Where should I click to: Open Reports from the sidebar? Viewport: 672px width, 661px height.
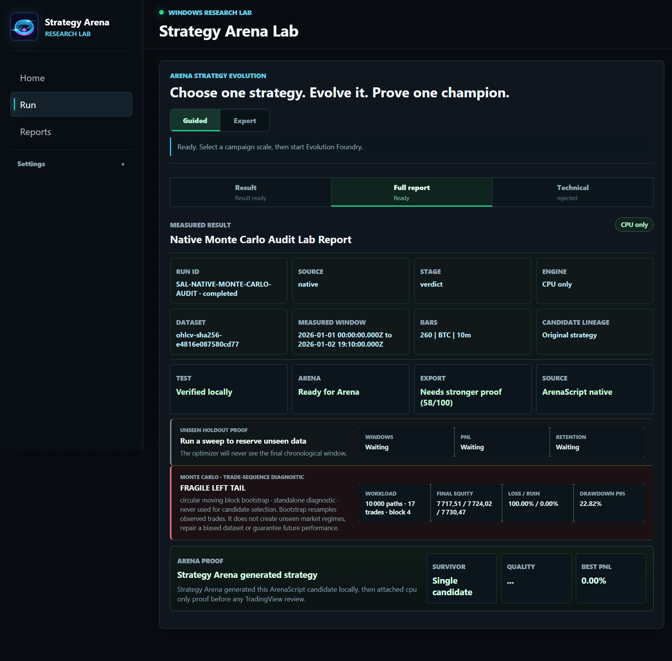pyautogui.click(x=71, y=132)
